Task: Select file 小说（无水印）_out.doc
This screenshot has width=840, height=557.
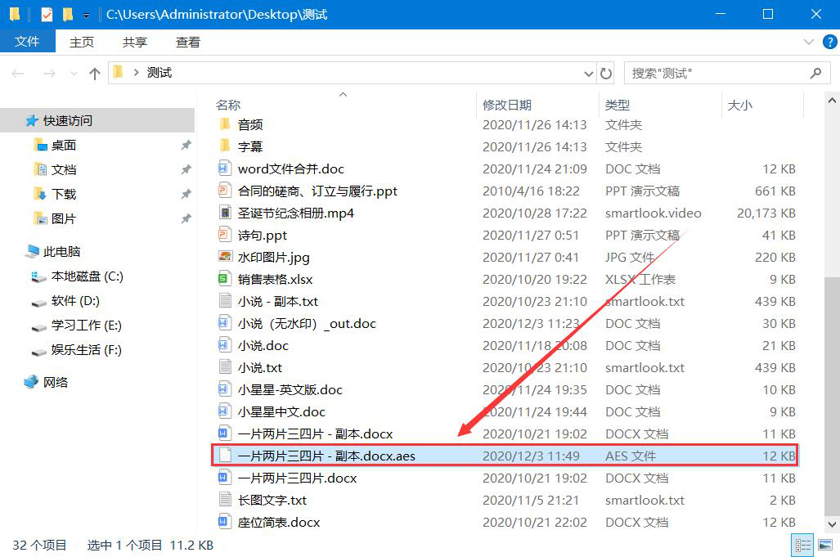Action: pos(307,324)
